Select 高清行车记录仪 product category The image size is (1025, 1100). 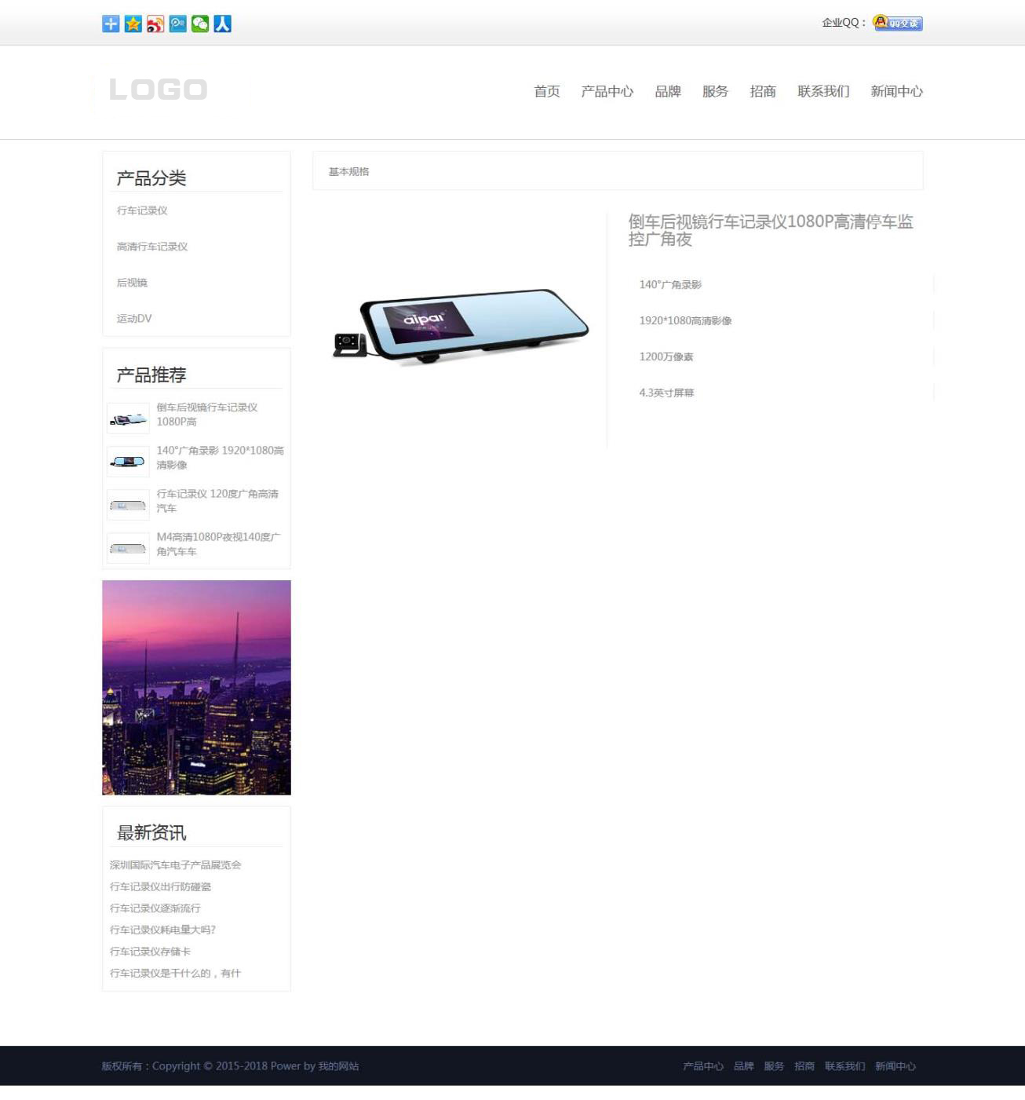tap(152, 247)
